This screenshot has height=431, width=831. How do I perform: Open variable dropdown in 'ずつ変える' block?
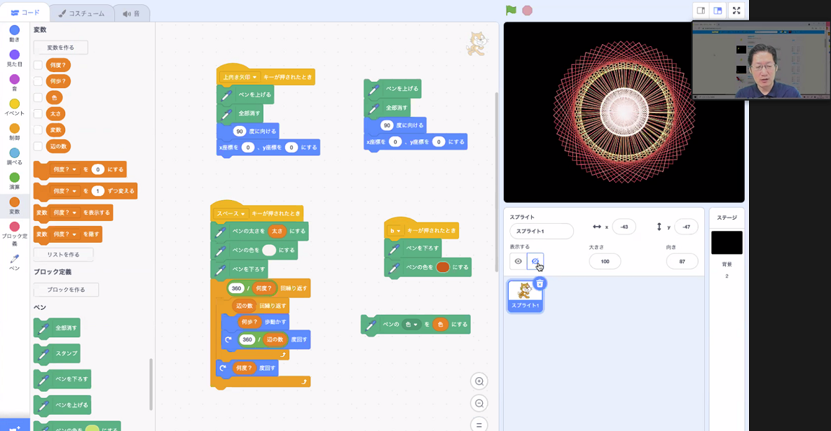coord(65,190)
